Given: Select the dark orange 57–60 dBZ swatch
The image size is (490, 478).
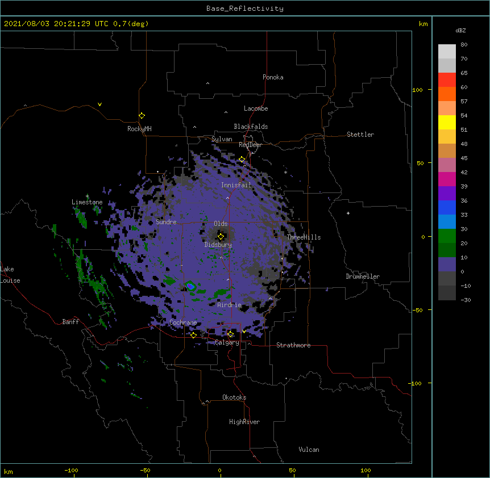Looking at the screenshot, I should click(447, 94).
